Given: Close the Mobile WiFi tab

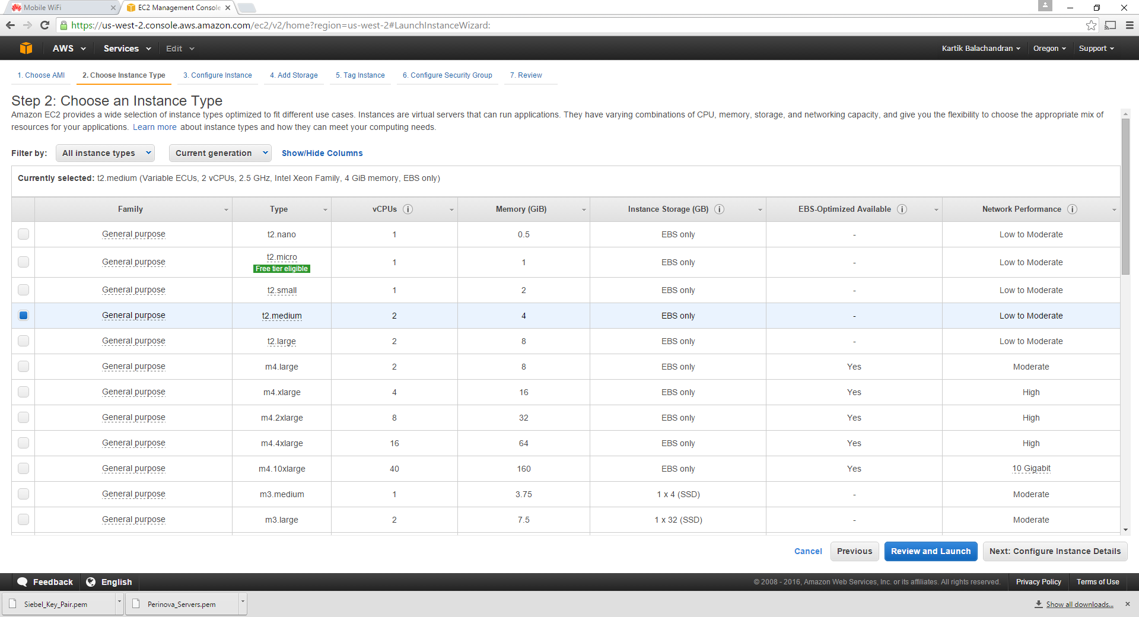Looking at the screenshot, I should 113,8.
